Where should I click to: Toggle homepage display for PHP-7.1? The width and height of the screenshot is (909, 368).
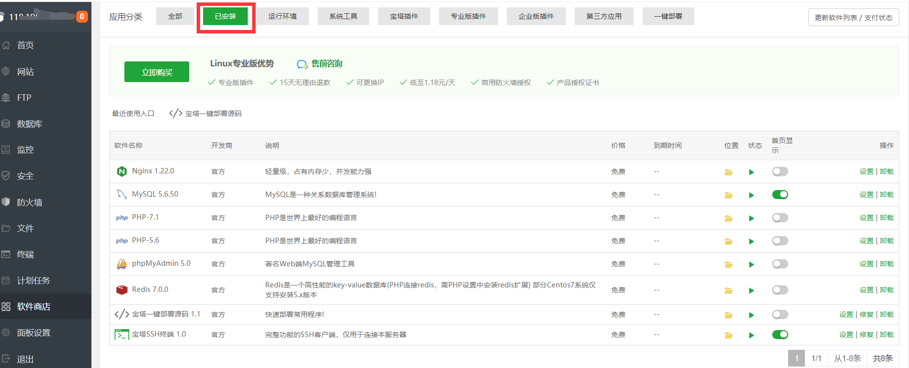[780, 218]
